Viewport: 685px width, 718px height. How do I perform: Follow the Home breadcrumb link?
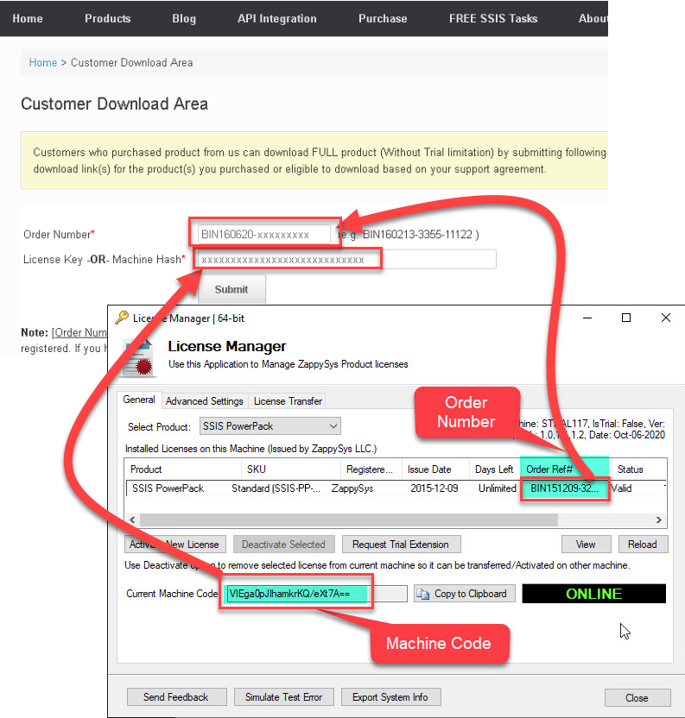click(x=43, y=62)
